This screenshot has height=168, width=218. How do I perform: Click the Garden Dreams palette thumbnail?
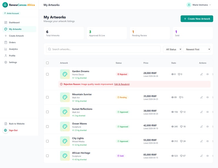coord(65,74)
